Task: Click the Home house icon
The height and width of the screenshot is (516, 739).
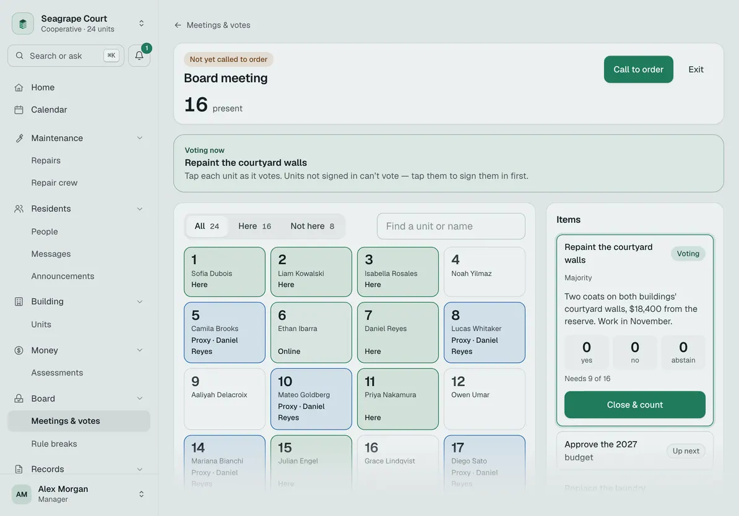Action: point(19,88)
